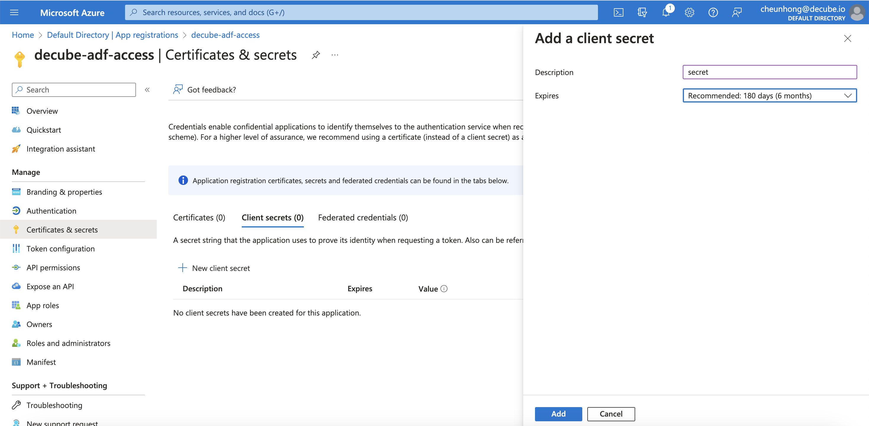This screenshot has height=426, width=869.
Task: Open the portal hamburger menu
Action: (14, 12)
